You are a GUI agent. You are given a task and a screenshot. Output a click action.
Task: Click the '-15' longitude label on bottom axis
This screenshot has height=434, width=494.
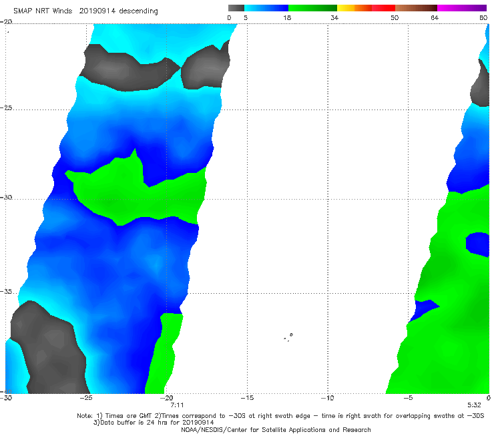coord(247,398)
